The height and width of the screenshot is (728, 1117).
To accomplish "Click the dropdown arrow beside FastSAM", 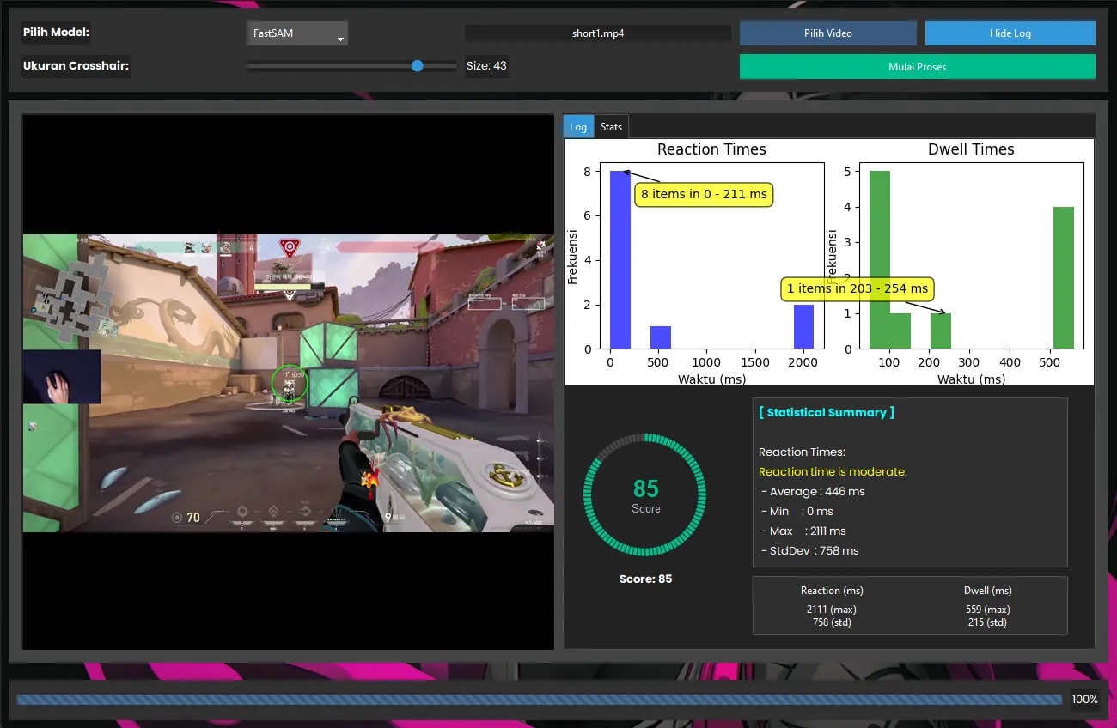I will click(x=340, y=39).
